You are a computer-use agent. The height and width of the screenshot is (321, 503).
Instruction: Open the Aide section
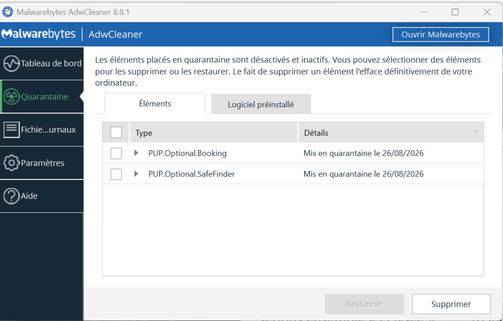click(x=42, y=196)
